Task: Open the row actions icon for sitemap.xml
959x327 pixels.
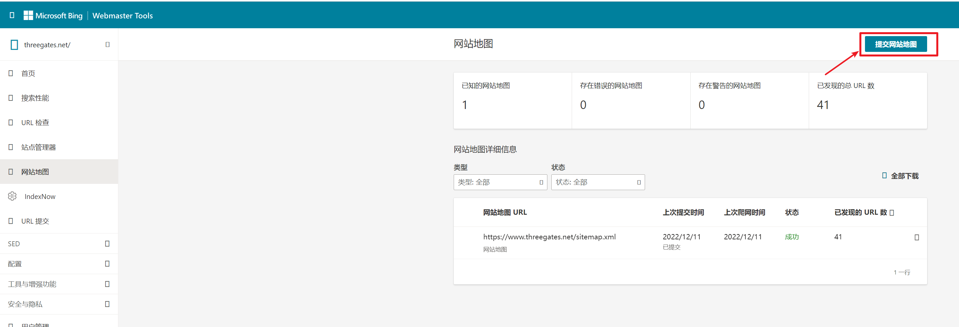Action: click(x=917, y=237)
